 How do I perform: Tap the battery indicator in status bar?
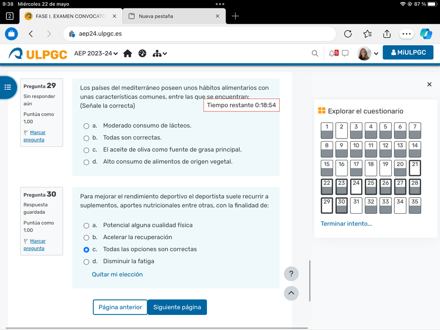click(432, 4)
